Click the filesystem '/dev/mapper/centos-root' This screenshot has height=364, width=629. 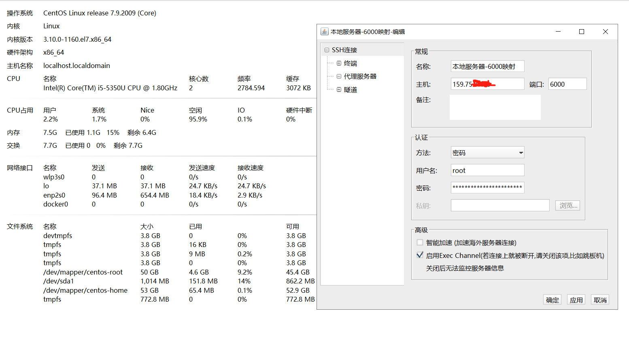[x=83, y=272]
